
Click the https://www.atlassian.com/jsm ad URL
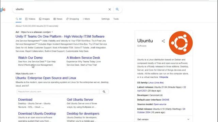coord(36,32)
